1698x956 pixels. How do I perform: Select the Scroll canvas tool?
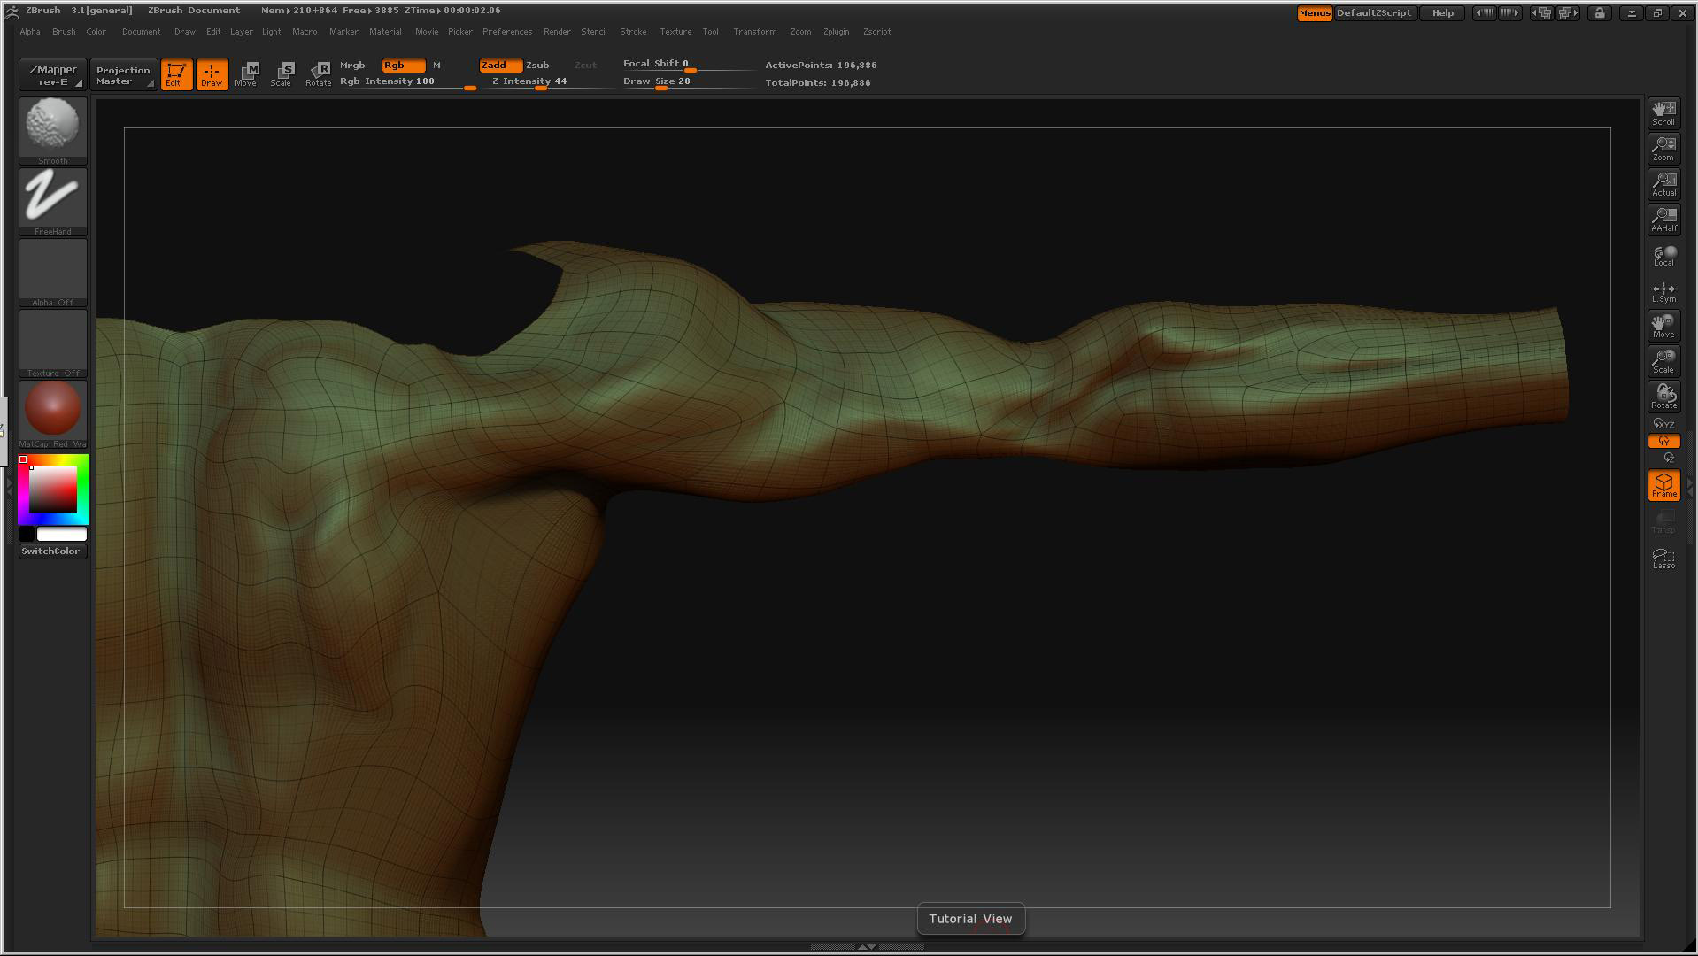tap(1663, 113)
